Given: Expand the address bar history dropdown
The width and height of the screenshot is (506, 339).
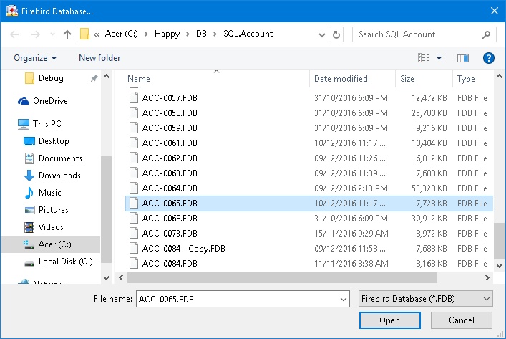Looking at the screenshot, I should click(x=321, y=34).
